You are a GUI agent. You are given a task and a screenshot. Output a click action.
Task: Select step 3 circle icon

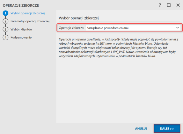click(x=5, y=29)
